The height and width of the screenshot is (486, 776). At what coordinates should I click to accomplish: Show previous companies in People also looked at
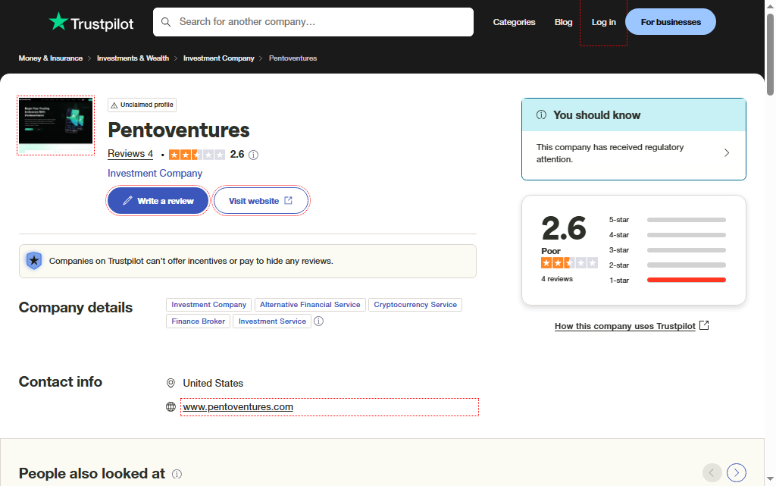[712, 472]
